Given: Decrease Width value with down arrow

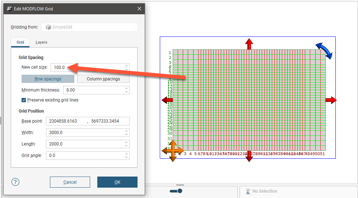Looking at the screenshot, I should (x=126, y=134).
